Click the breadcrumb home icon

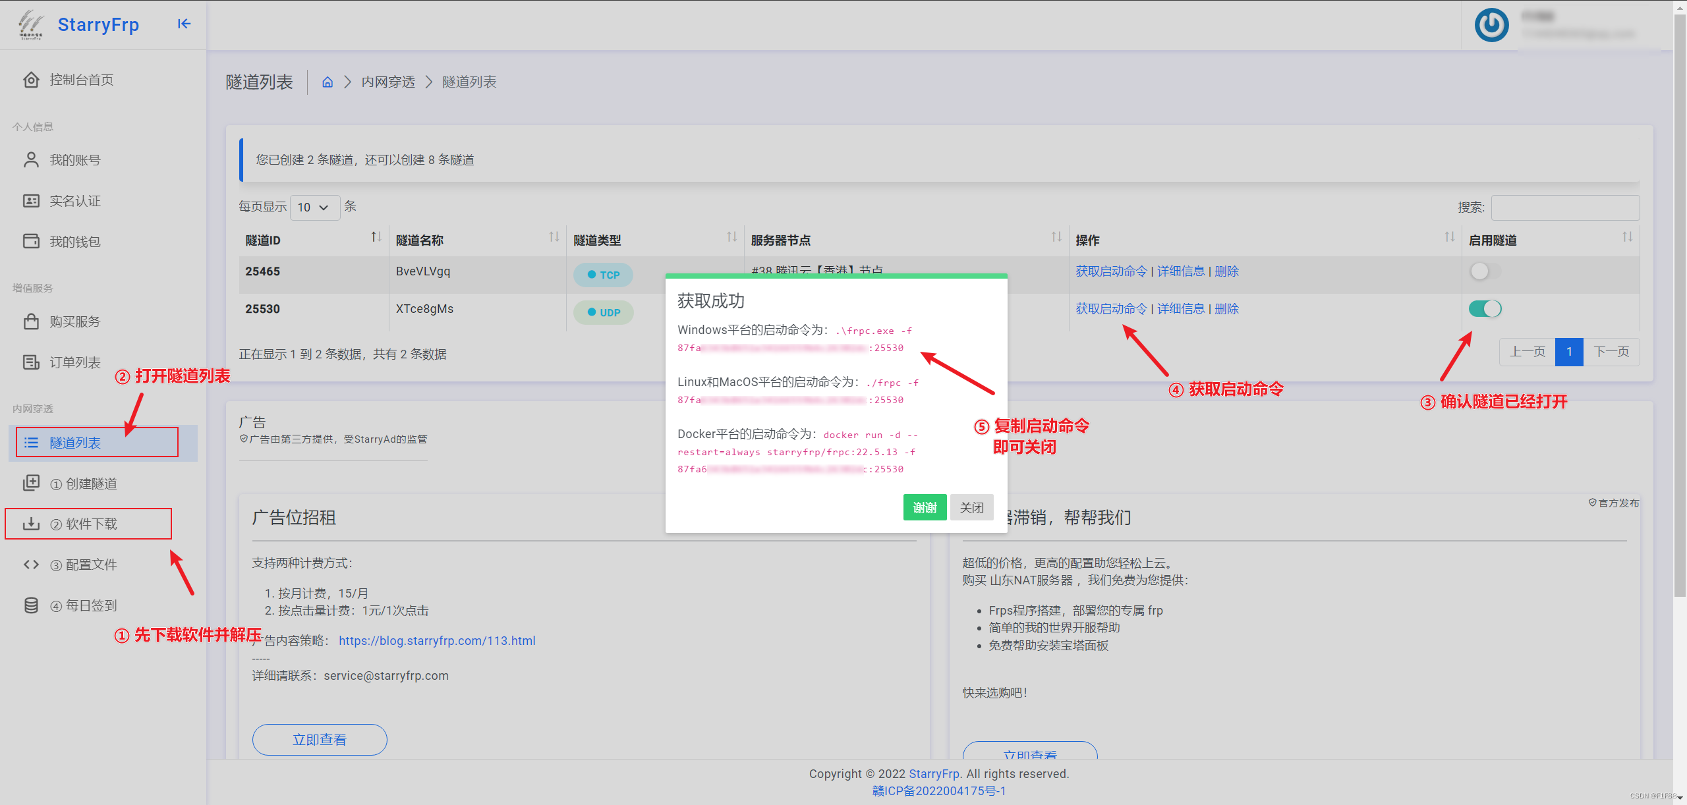coord(328,82)
